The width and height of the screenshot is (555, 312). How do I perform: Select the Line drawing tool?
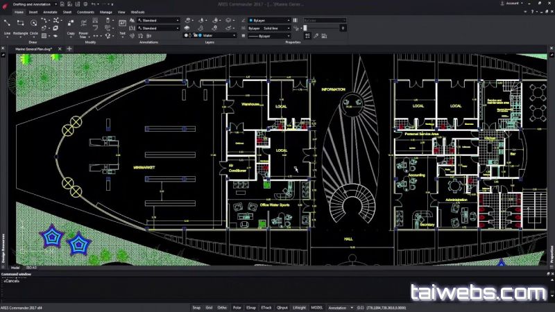pyautogui.click(x=7, y=26)
